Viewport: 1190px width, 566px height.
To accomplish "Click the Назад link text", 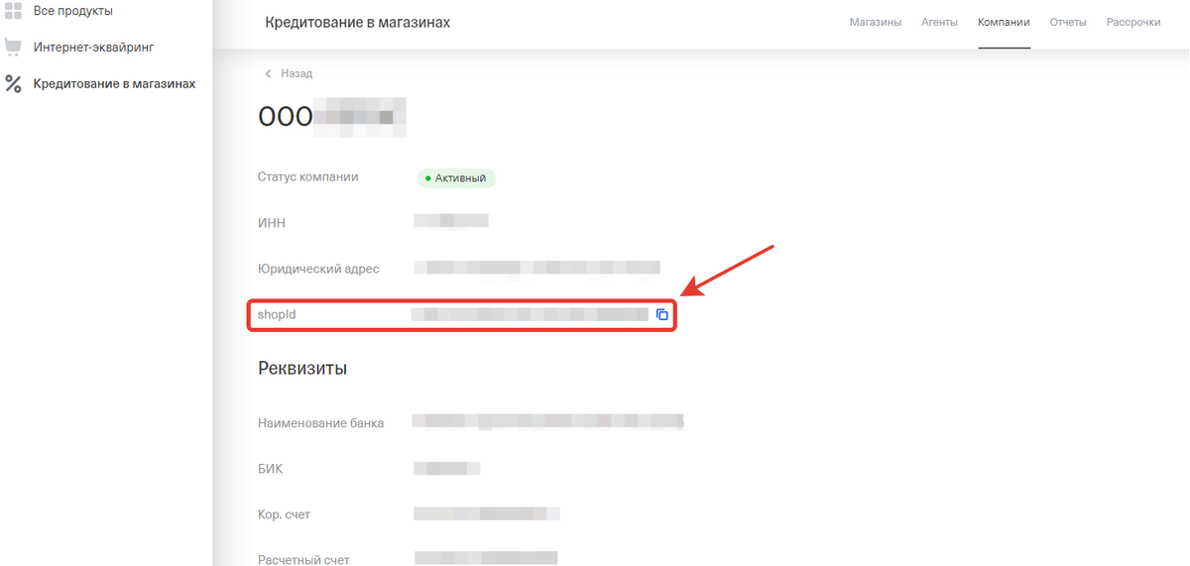I will pyautogui.click(x=297, y=73).
